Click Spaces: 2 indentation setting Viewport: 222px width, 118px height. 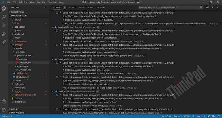pos(178,116)
